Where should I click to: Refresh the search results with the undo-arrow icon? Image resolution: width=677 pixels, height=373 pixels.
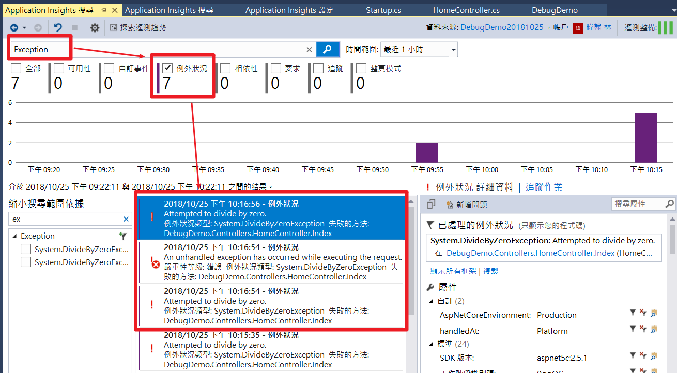58,28
